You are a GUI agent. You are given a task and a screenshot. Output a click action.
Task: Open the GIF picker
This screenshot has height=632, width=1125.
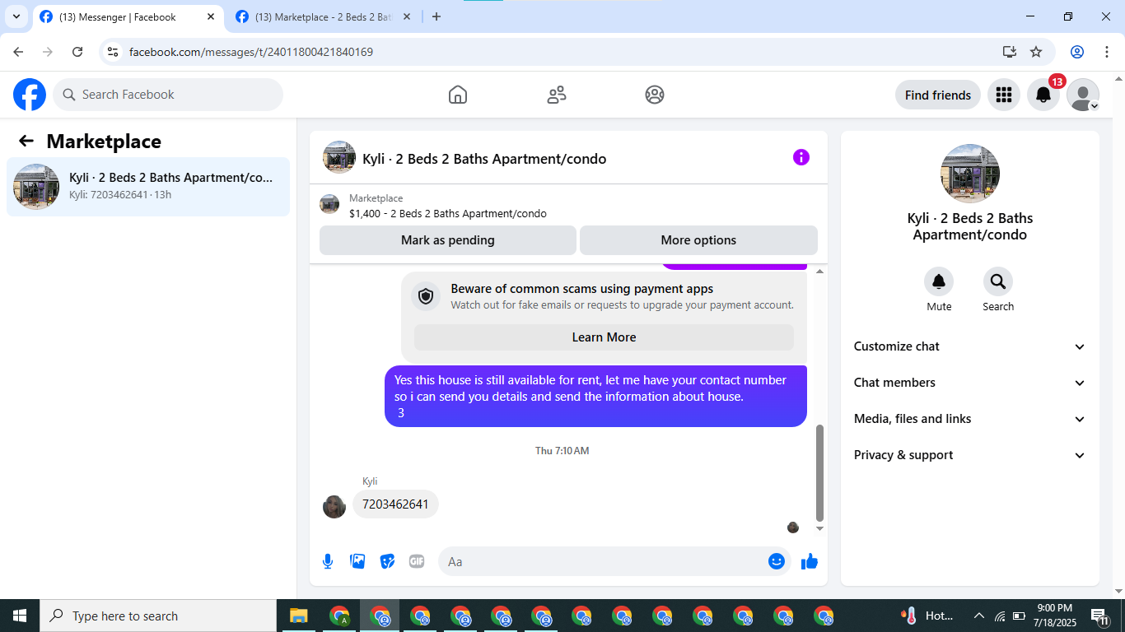tap(417, 561)
